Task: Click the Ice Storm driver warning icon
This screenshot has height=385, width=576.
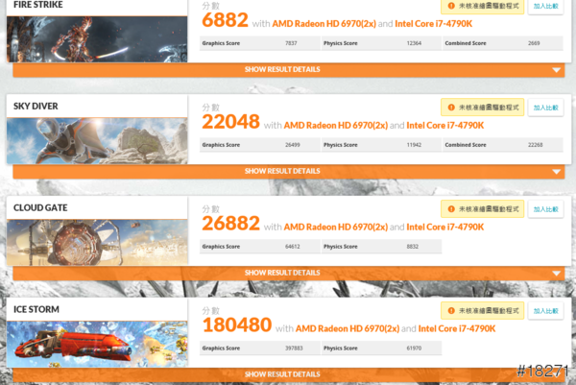Action: [451, 311]
